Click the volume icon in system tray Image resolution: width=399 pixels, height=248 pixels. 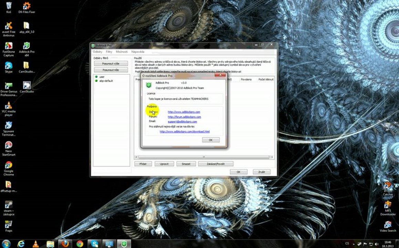pos(377,244)
